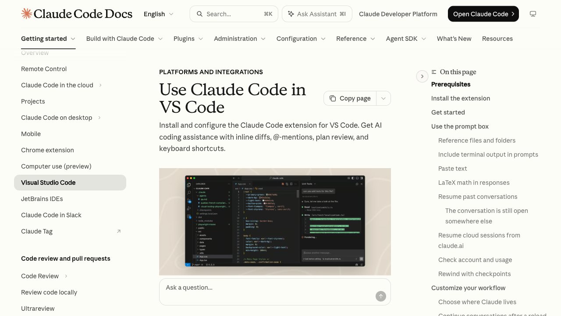The image size is (561, 316).
Task: Jump to Use the prompt box section
Action: (460, 126)
